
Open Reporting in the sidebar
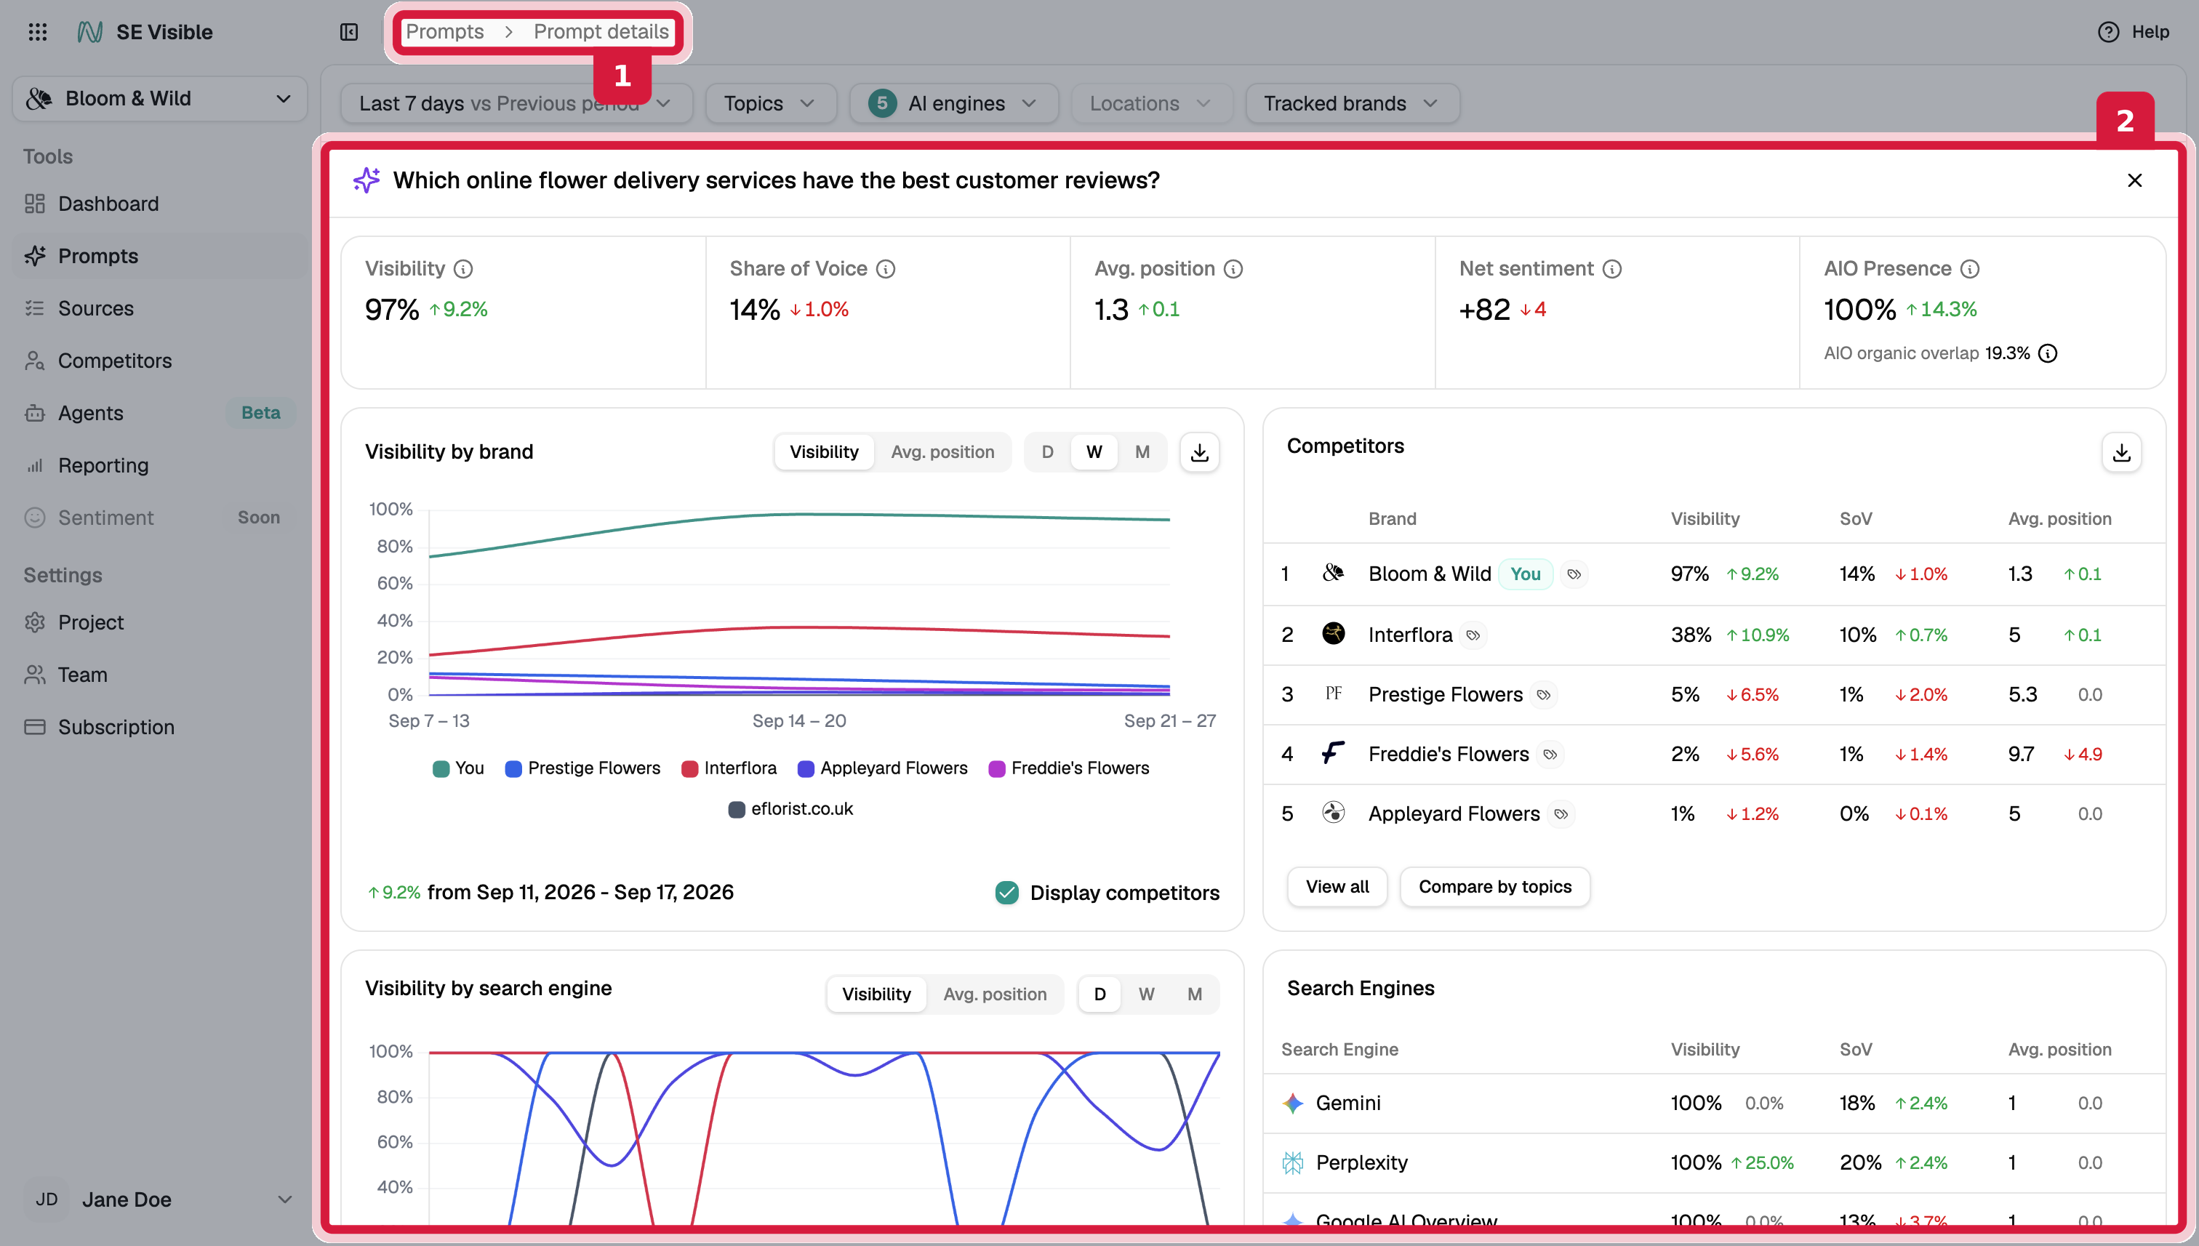click(x=160, y=465)
